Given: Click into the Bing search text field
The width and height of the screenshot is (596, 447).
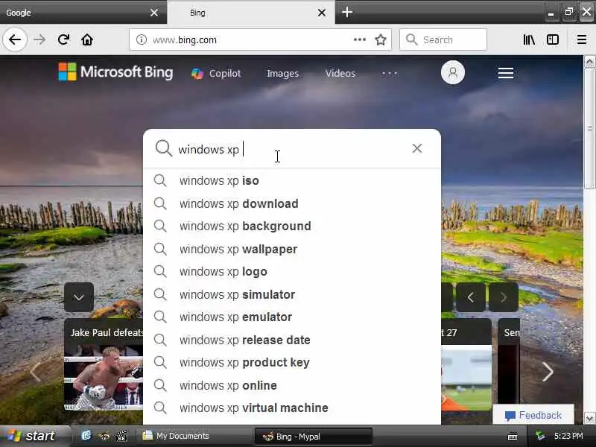Looking at the screenshot, I should coord(293,149).
